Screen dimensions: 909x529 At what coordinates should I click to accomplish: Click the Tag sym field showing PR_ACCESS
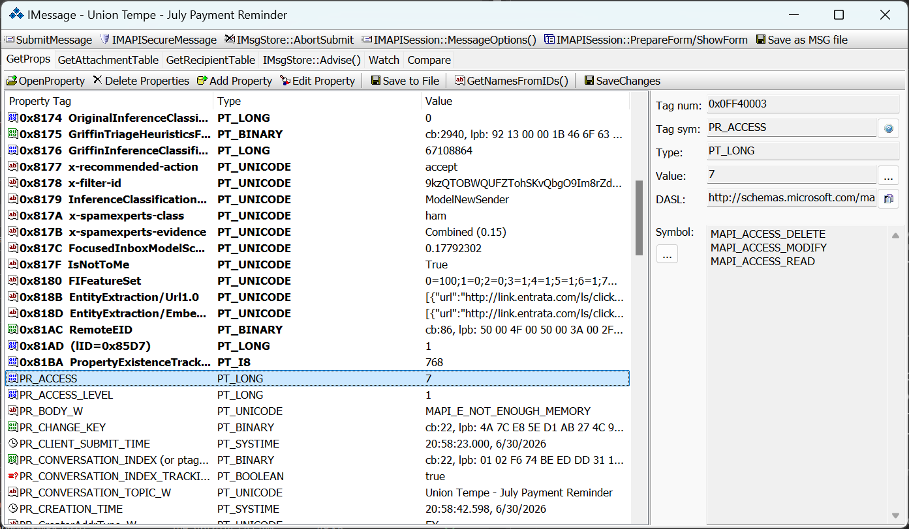tap(792, 128)
